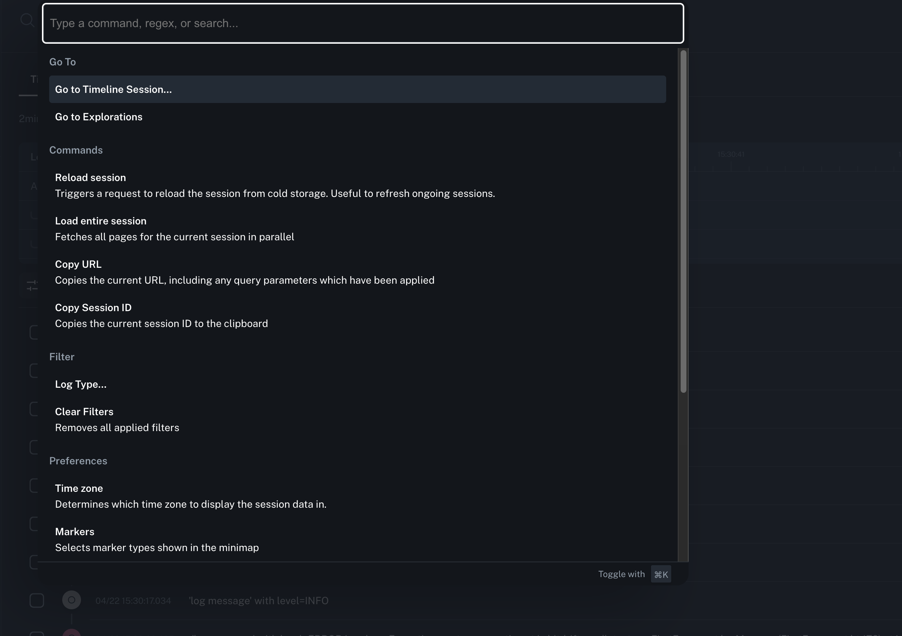The height and width of the screenshot is (636, 902).
Task: Click the filter sliders icon behind palette
Action: pyautogui.click(x=32, y=285)
